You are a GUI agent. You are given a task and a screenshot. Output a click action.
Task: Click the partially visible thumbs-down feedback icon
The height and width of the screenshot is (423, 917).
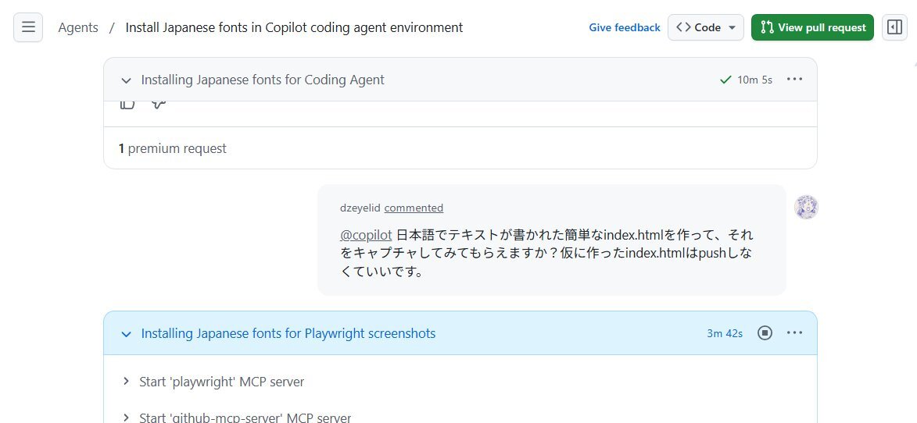159,105
